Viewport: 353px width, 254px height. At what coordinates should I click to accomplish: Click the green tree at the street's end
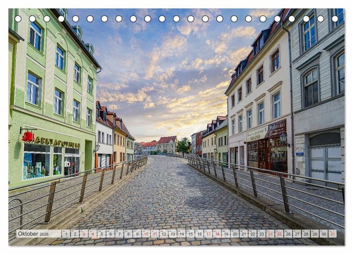click(183, 145)
